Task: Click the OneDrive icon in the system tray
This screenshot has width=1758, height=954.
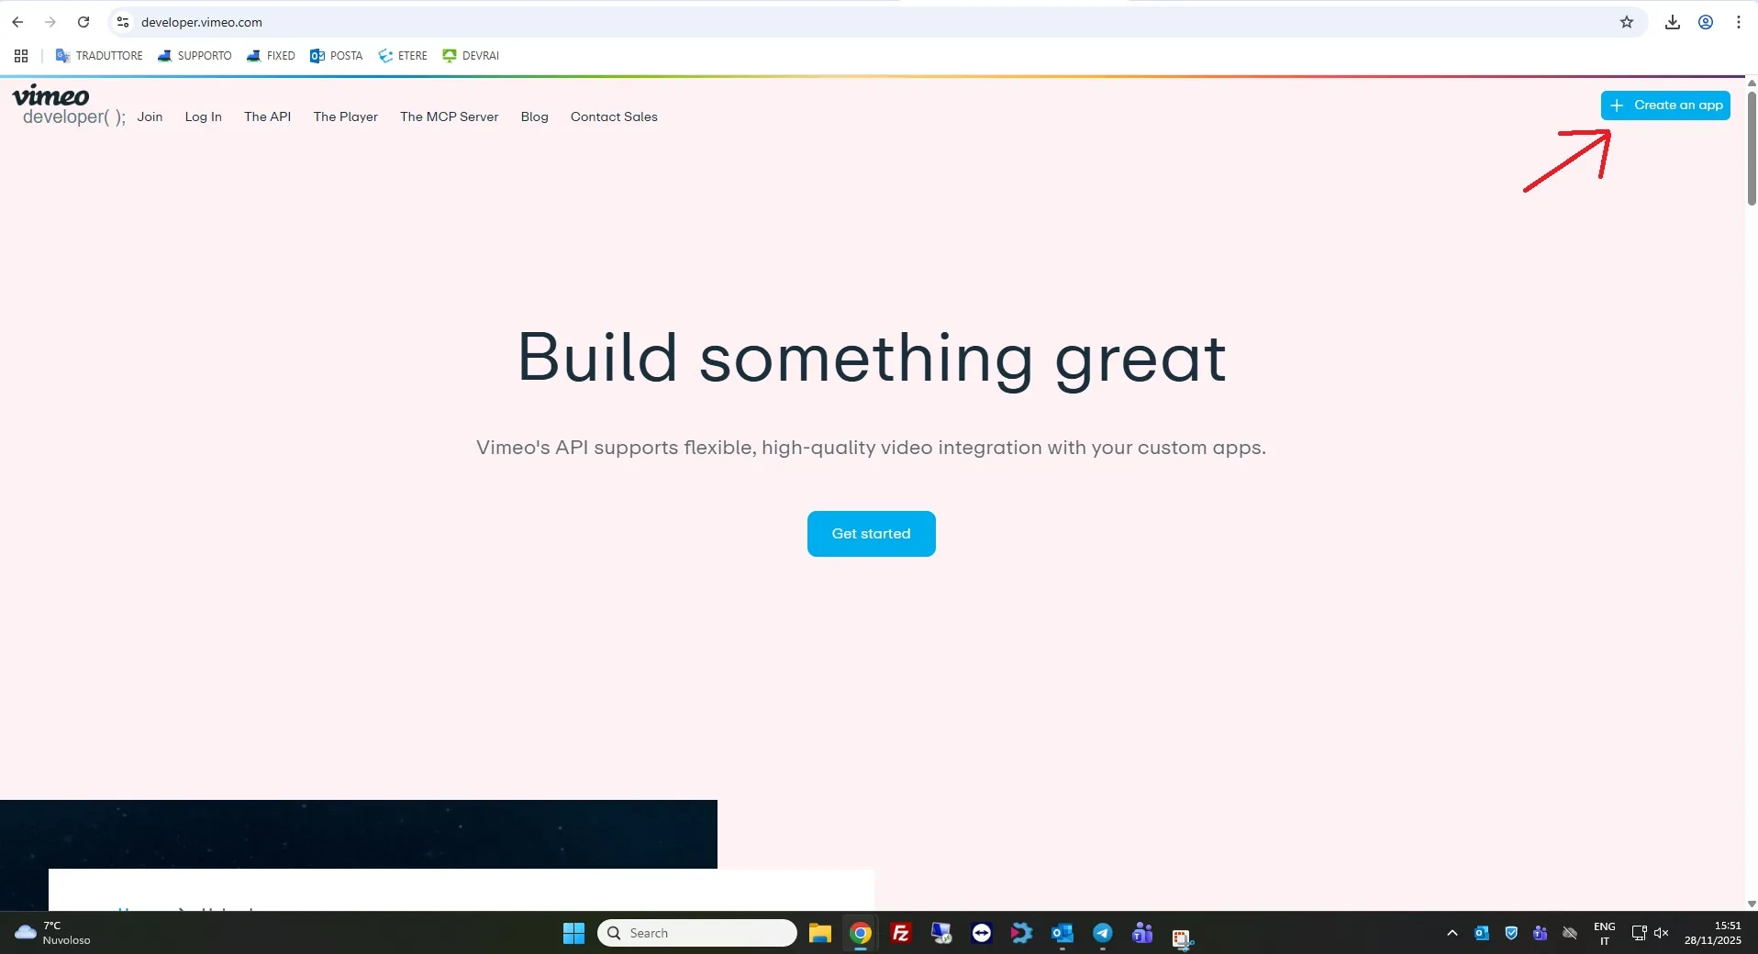Action: 1570,933
